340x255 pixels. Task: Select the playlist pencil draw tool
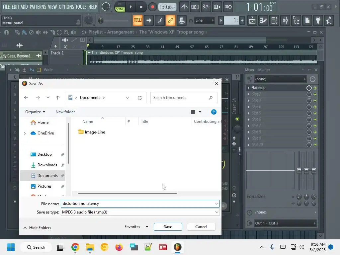(x=17, y=32)
